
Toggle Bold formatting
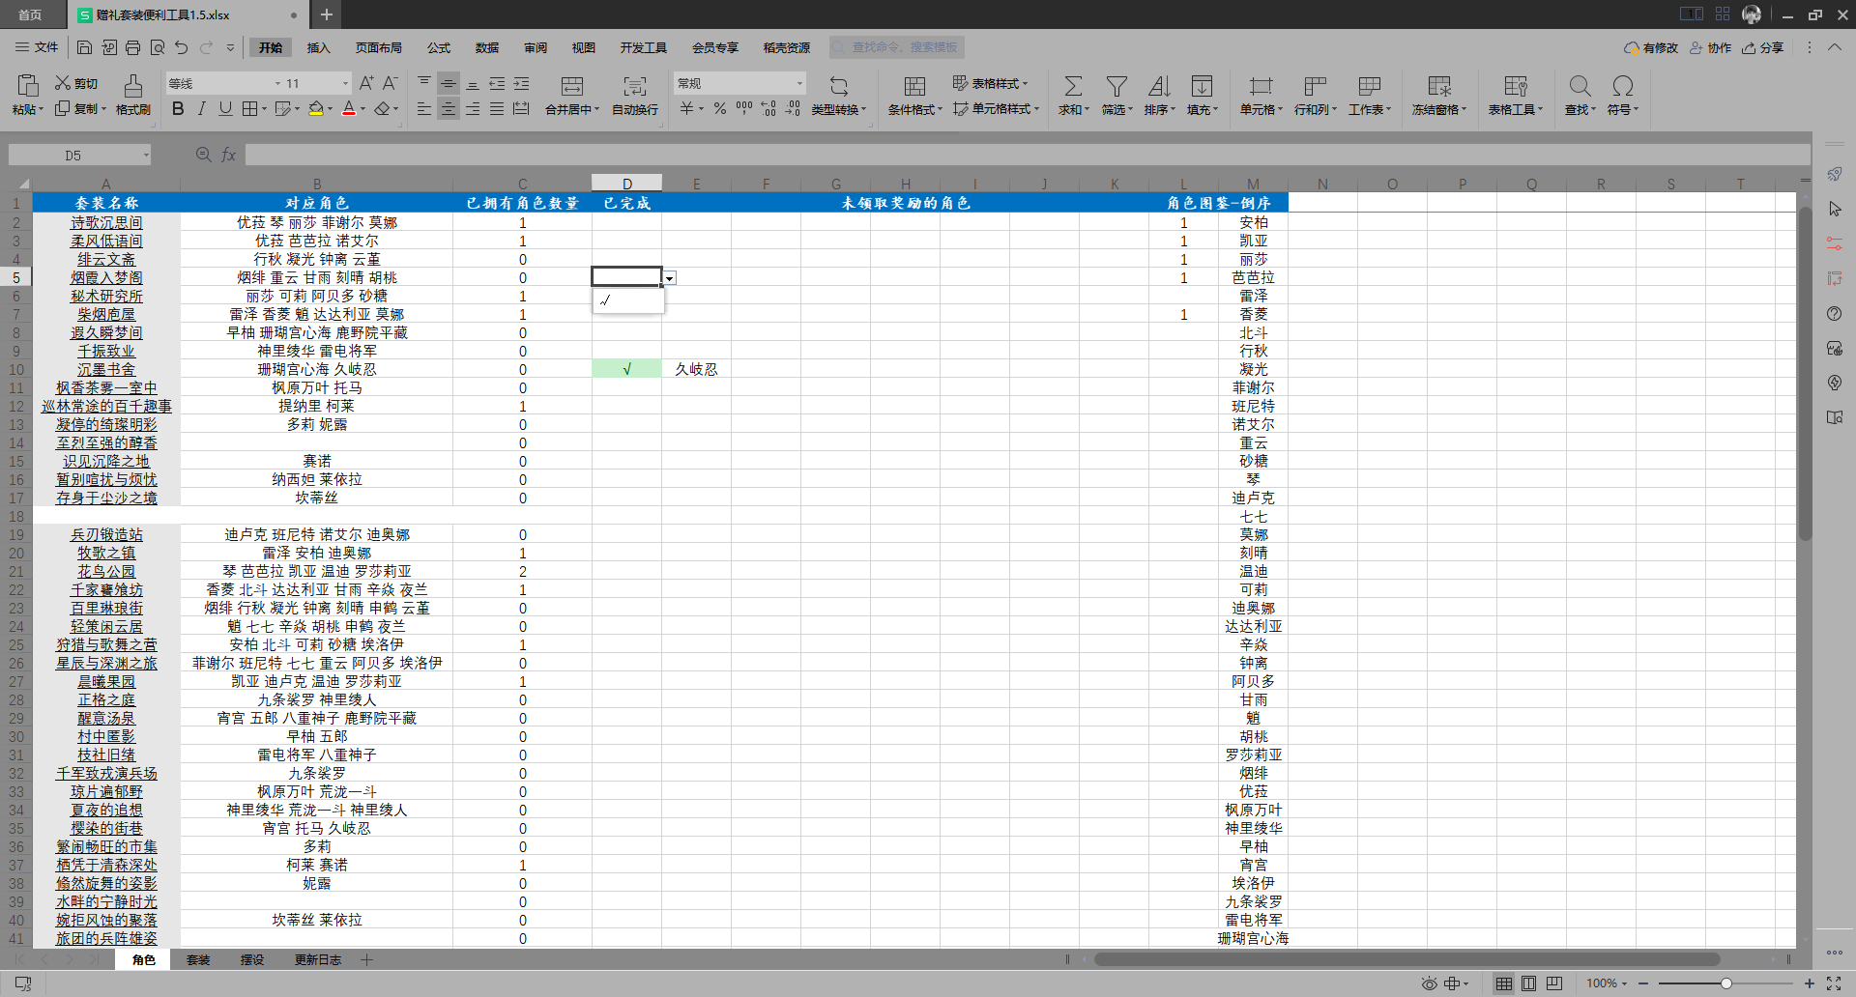[x=178, y=109]
